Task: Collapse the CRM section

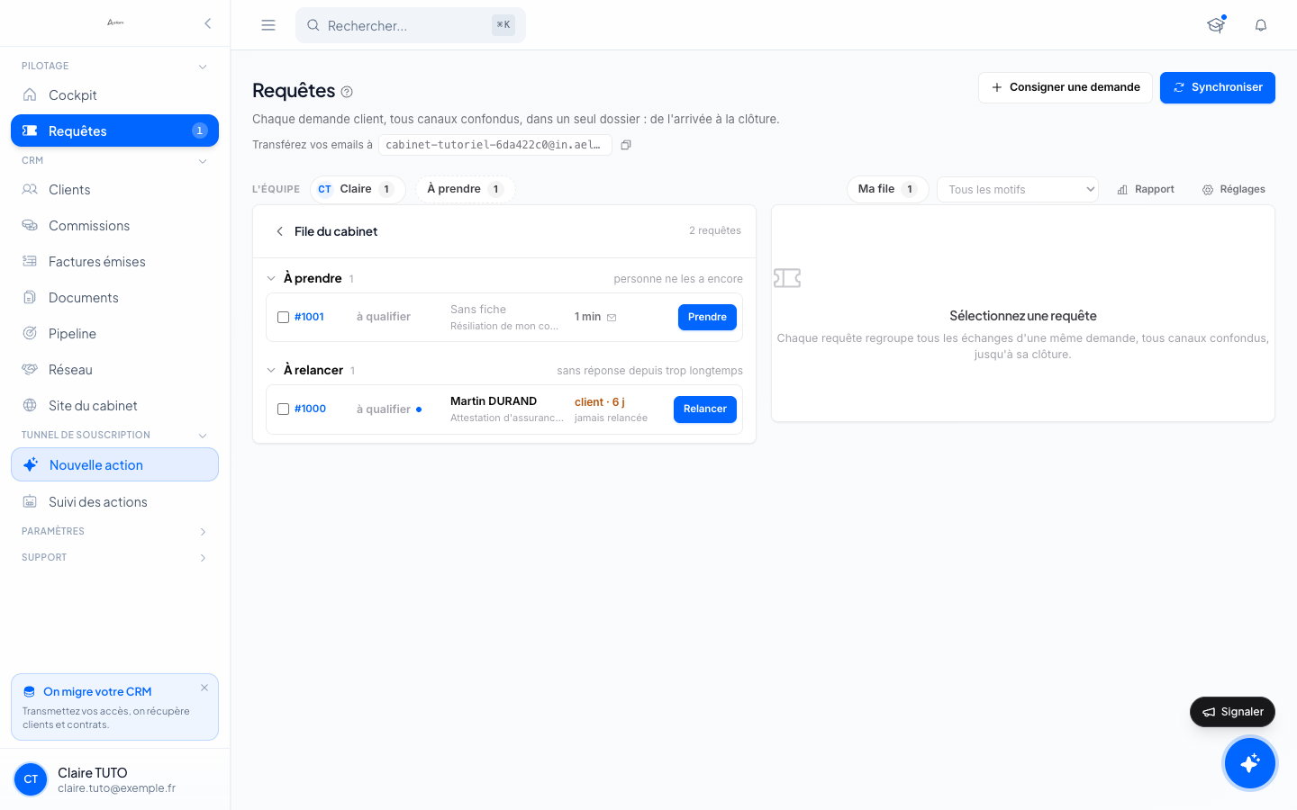Action: (x=203, y=161)
